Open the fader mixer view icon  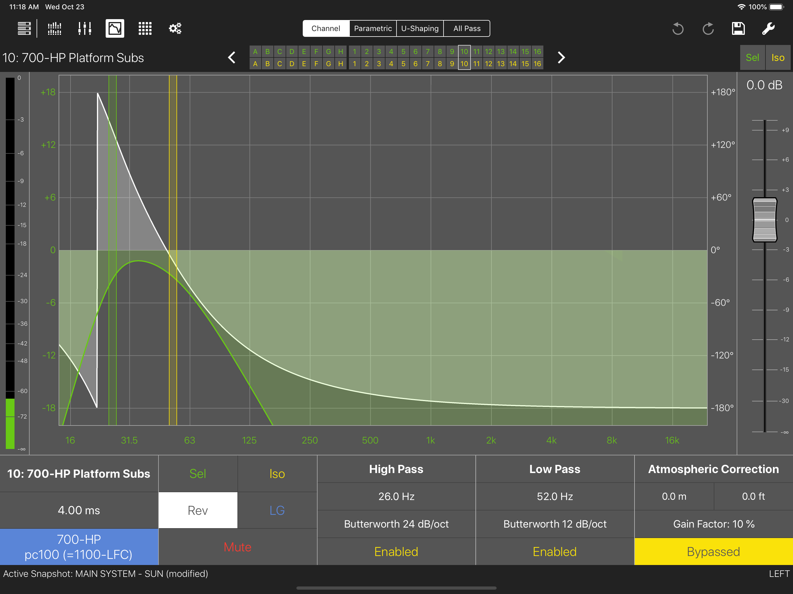tap(84, 28)
